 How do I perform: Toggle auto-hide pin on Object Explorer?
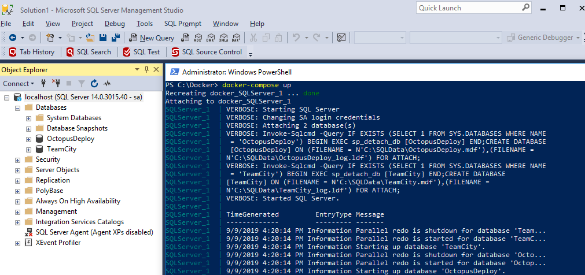[x=147, y=70]
